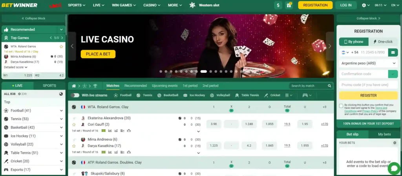Toggle the With live streams switch

click(x=75, y=95)
